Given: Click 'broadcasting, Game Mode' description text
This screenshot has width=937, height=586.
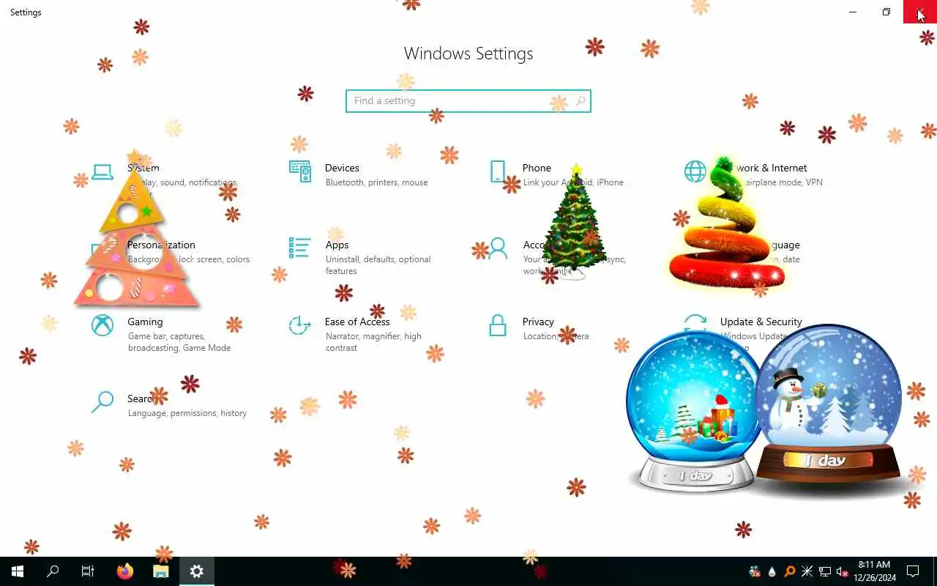Looking at the screenshot, I should pos(179,348).
